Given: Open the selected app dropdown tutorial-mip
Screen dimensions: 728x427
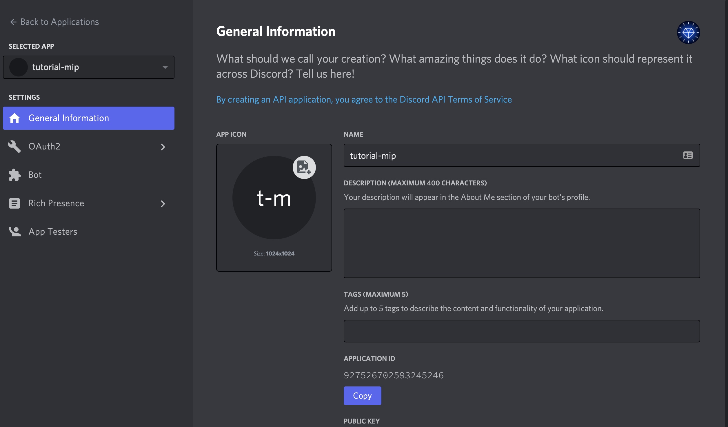Looking at the screenshot, I should [89, 67].
